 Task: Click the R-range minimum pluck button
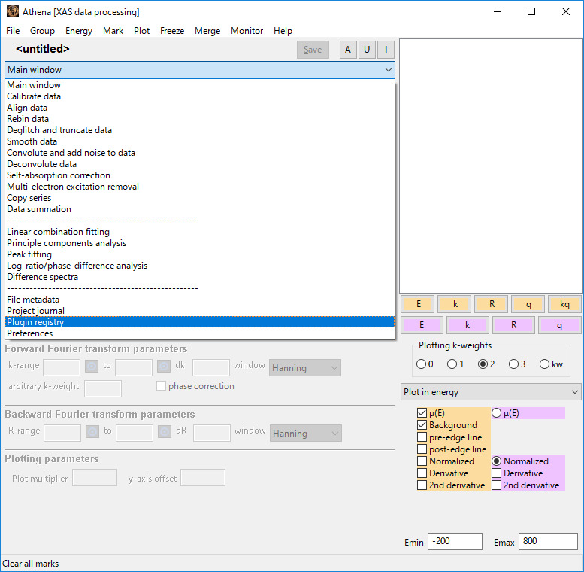tap(92, 432)
